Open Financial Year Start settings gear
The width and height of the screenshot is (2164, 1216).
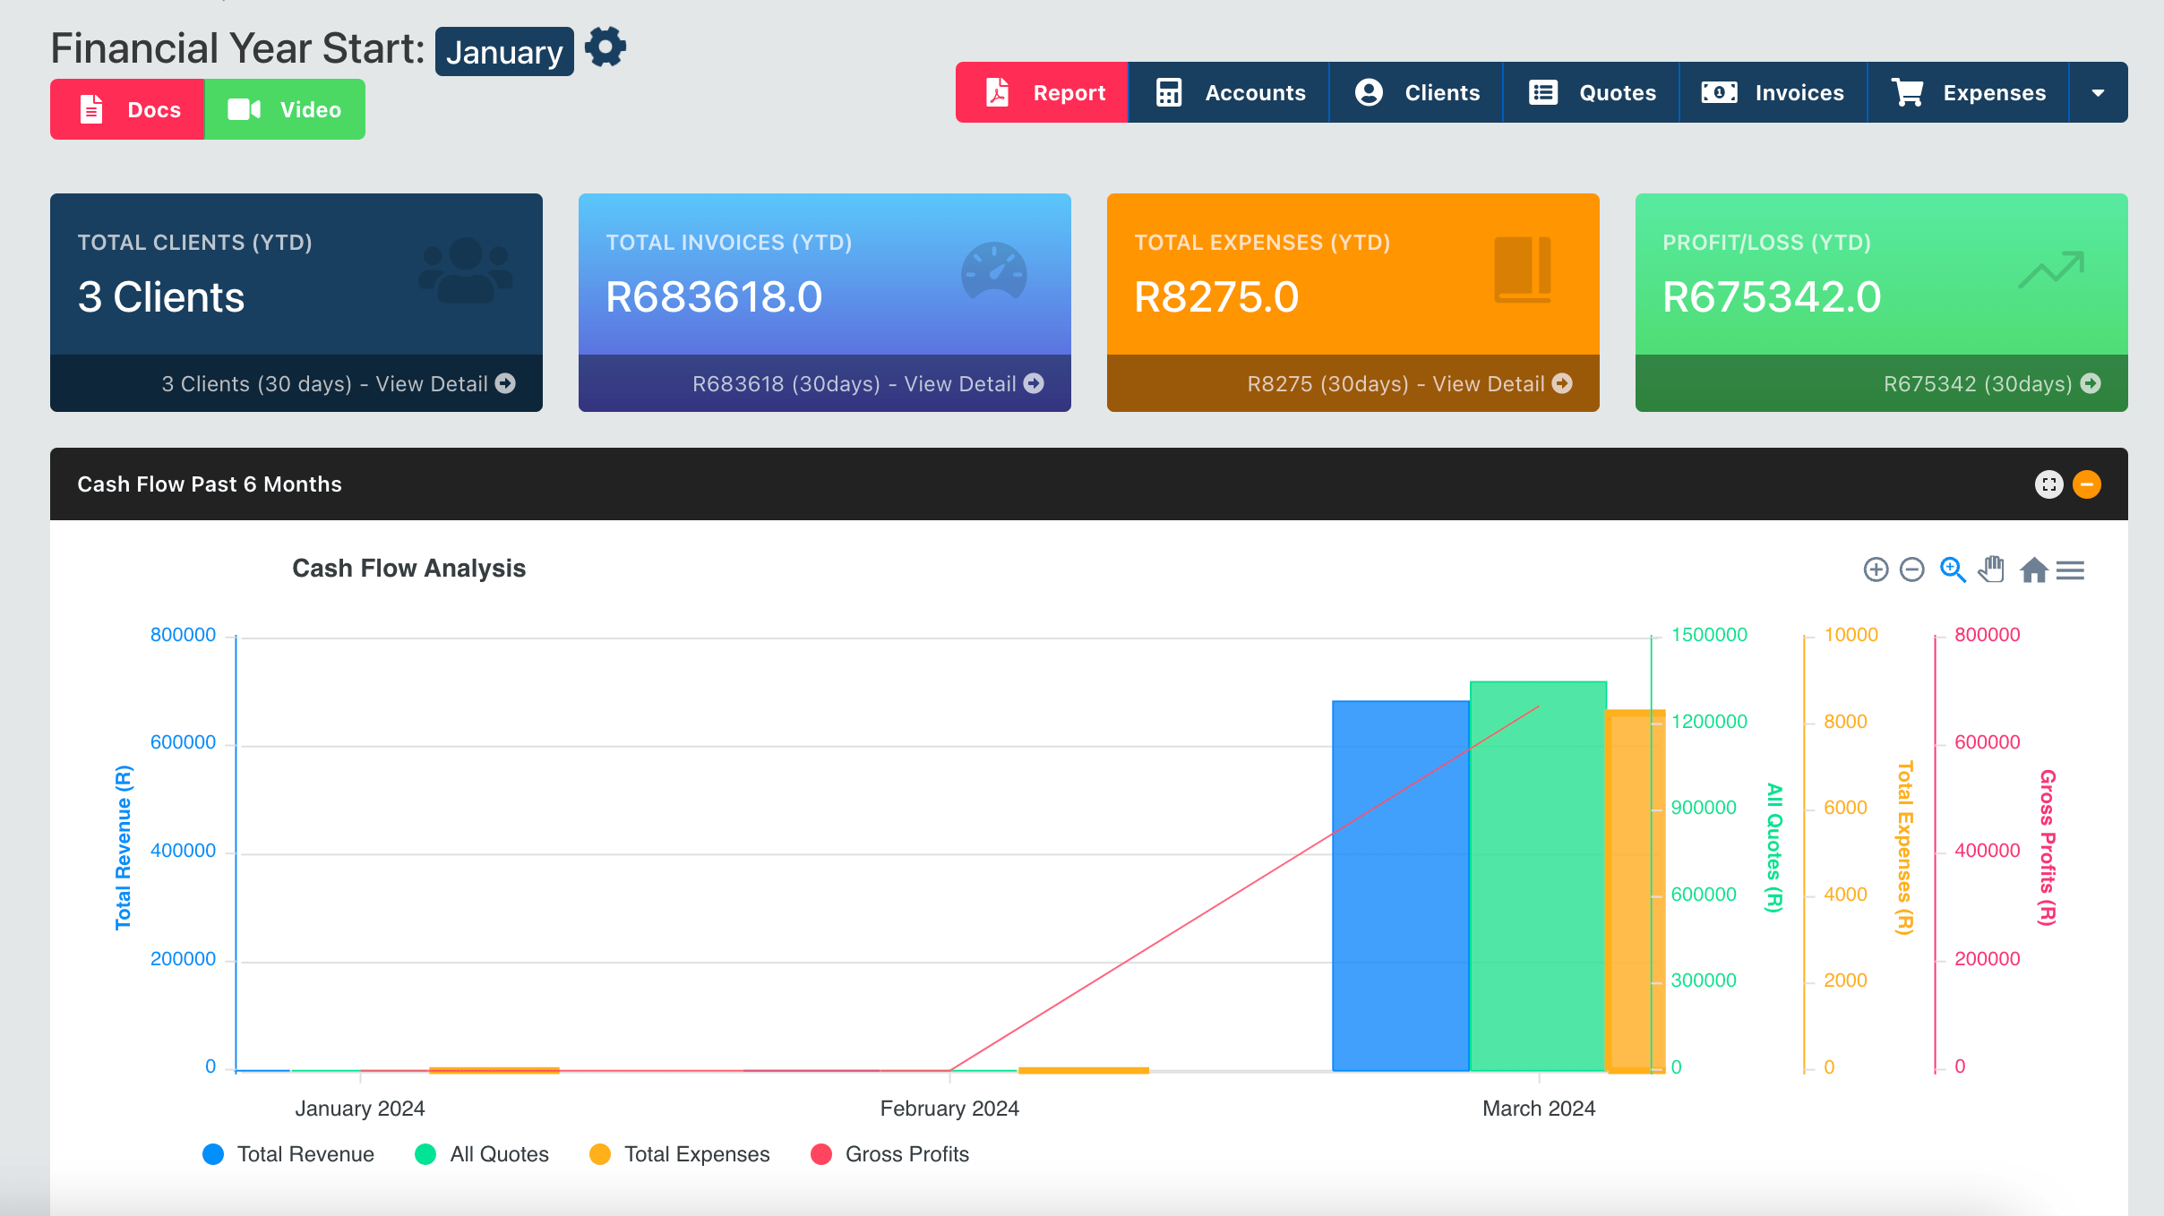(x=606, y=47)
